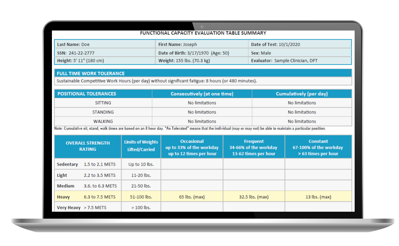This screenshot has width=399, height=246.
Task: Select the 'First Name: Joseph' cell
Action: (202, 44)
